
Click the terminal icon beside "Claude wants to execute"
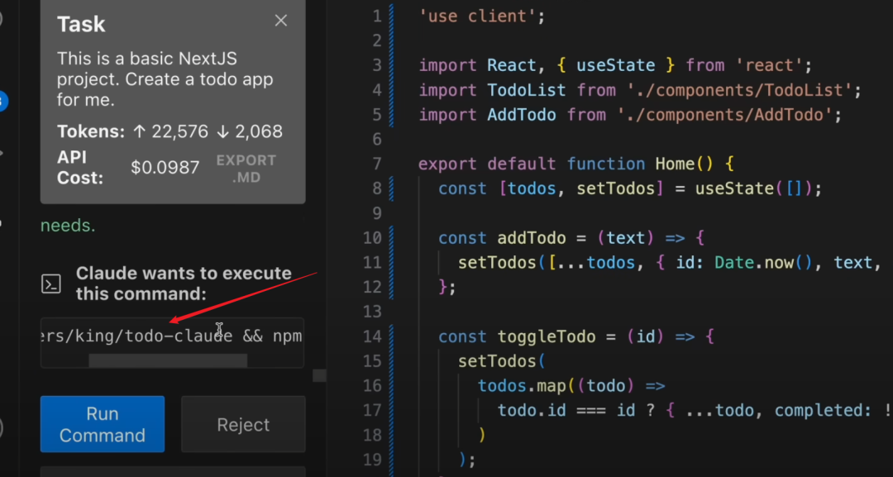(x=51, y=284)
